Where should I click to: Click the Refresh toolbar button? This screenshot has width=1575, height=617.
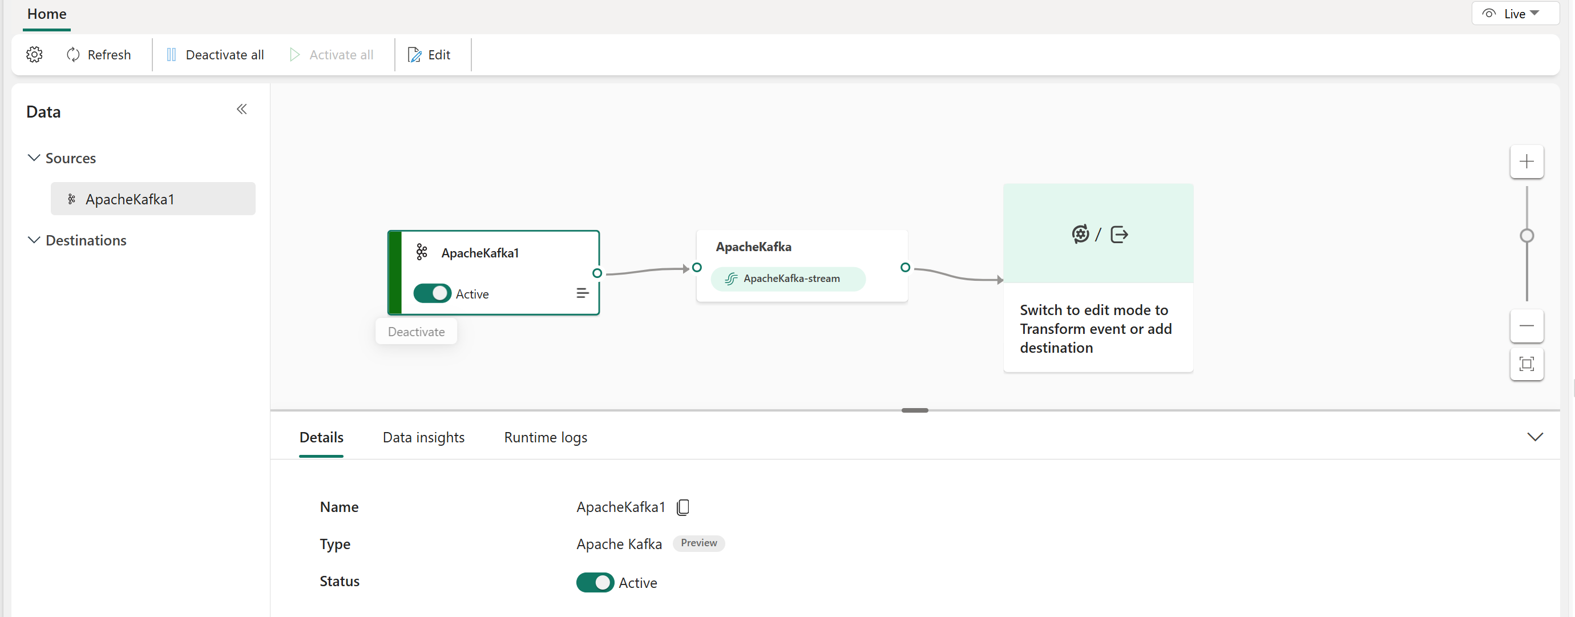click(x=98, y=54)
